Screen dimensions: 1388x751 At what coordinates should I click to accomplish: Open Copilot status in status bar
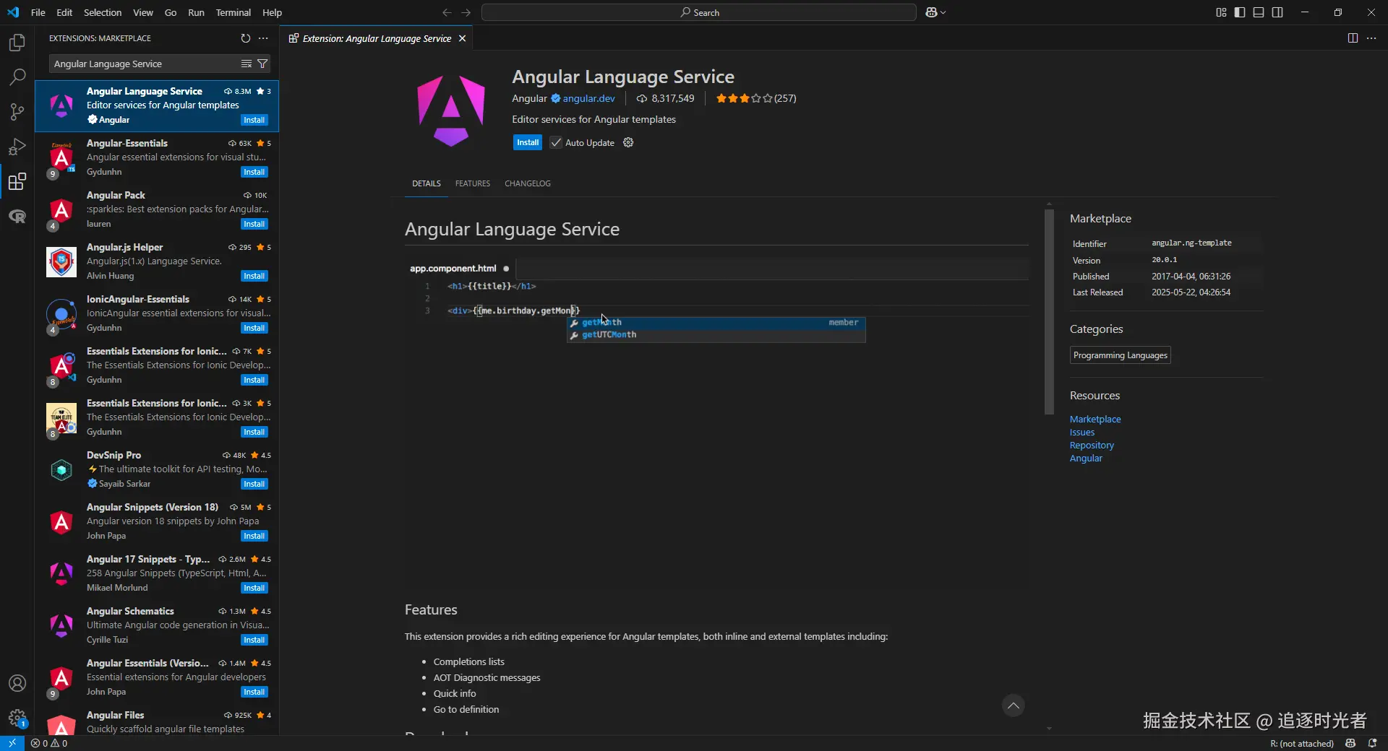point(1350,743)
